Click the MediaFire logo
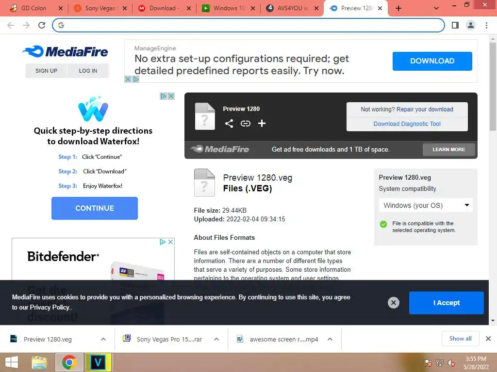Image resolution: width=497 pixels, height=372 pixels. (x=66, y=51)
